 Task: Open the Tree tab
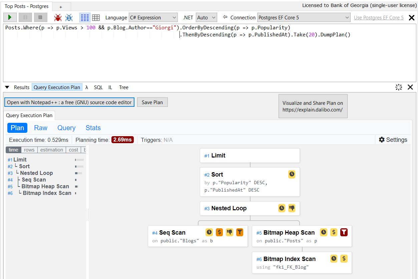(x=124, y=87)
